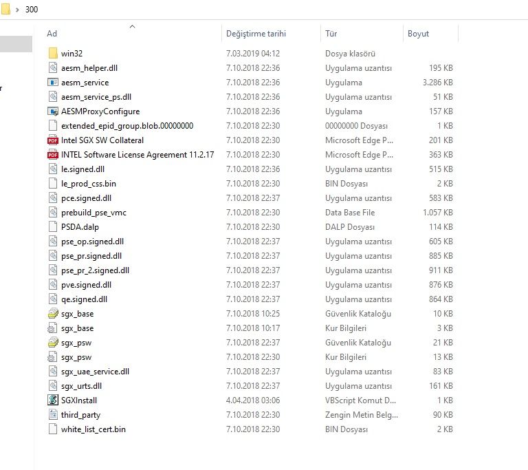The height and width of the screenshot is (470, 528).
Task: Click the aesm_service application icon
Action: point(53,83)
